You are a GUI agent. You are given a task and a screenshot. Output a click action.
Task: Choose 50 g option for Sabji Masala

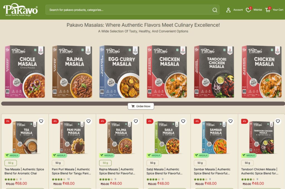pos(153,163)
